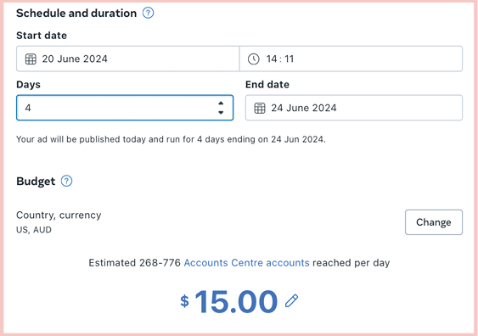Click the $15.00 budget amount
Screen dimensions: 478x336
(x=229, y=301)
